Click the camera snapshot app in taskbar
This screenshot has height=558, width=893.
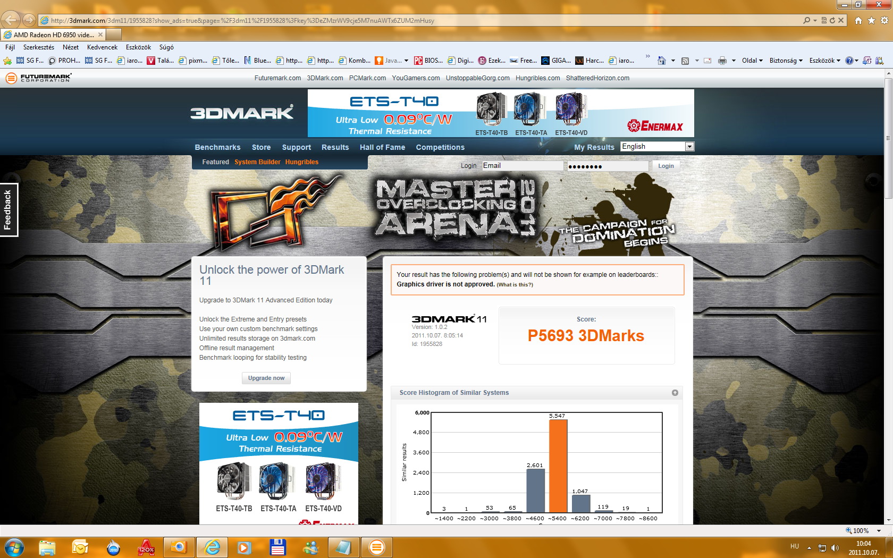[179, 547]
